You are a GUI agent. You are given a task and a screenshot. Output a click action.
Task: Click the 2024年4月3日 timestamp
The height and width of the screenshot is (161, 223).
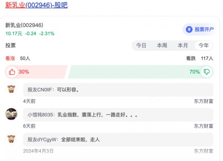(38, 151)
